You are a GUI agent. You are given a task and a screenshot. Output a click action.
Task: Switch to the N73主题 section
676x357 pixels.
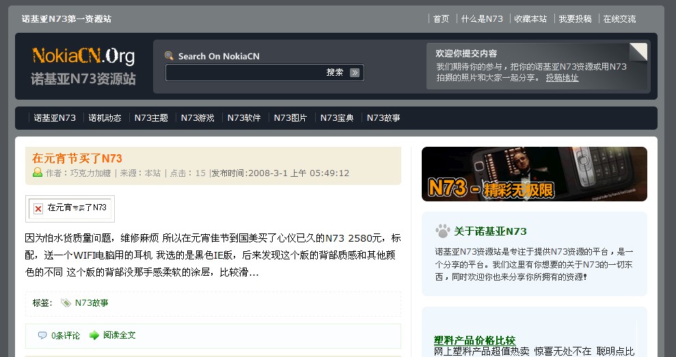[x=151, y=118]
